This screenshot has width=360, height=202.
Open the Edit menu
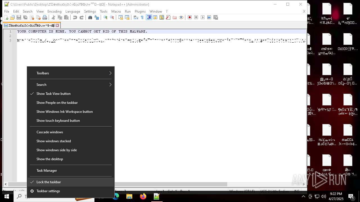pos(16,12)
